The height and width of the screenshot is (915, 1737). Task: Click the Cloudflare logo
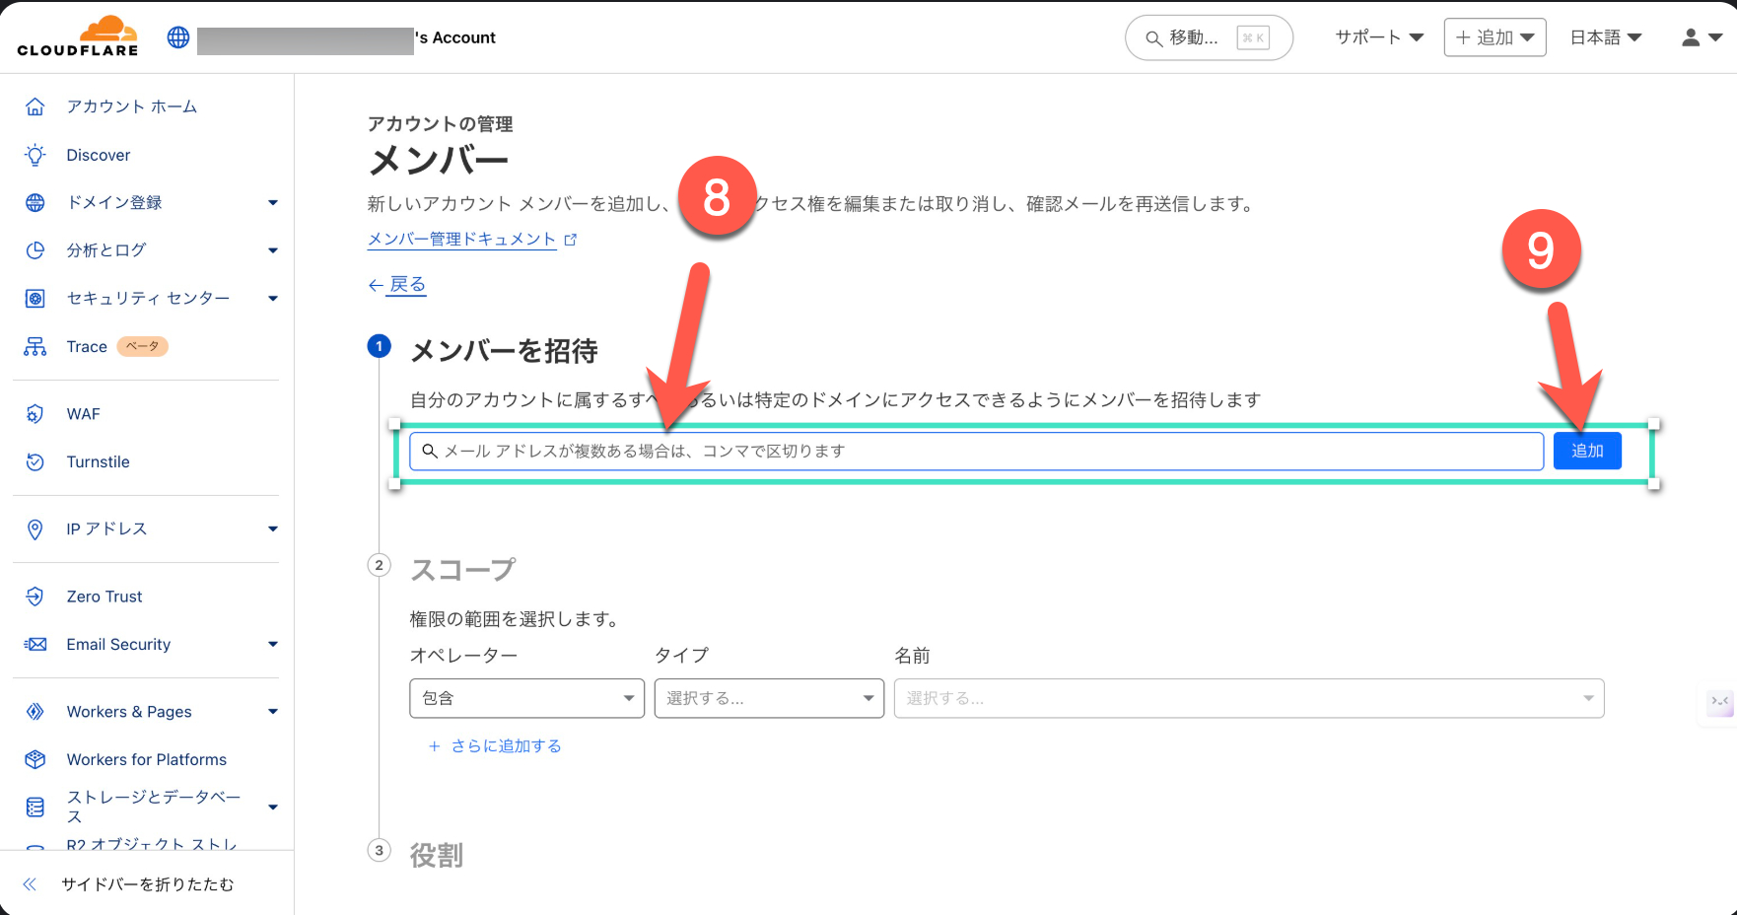[x=78, y=37]
